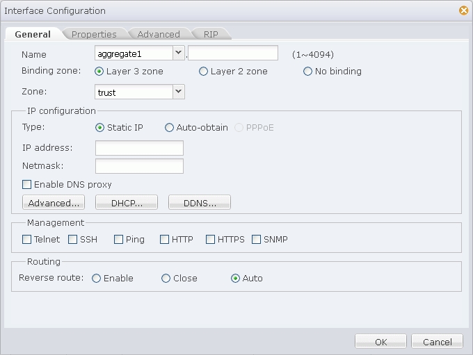The image size is (473, 355).
Task: Set Reverse route to Enable
Action: [96, 278]
